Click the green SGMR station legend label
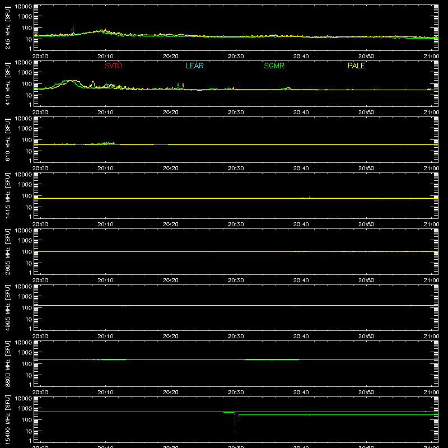448x448 pixels. 274,66
